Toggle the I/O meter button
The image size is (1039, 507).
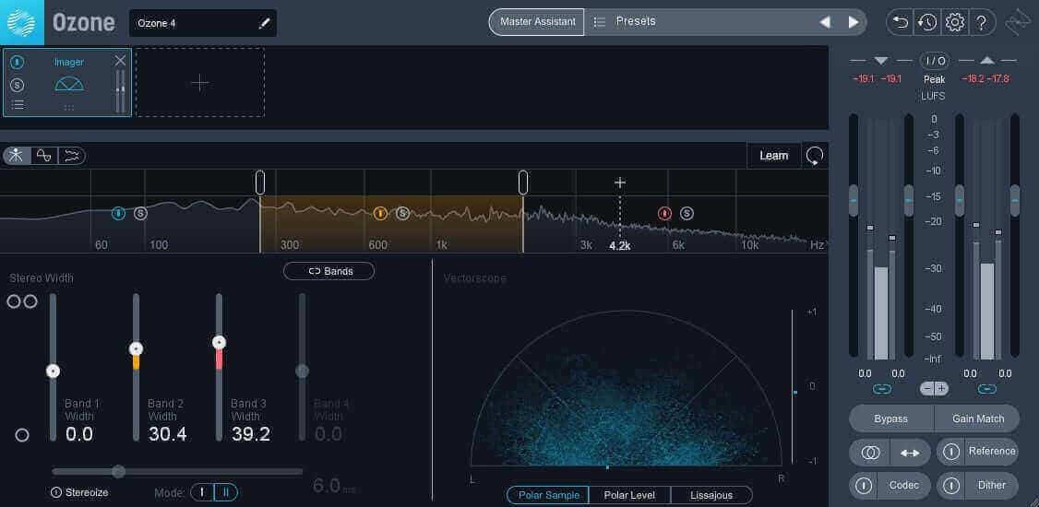click(x=935, y=61)
